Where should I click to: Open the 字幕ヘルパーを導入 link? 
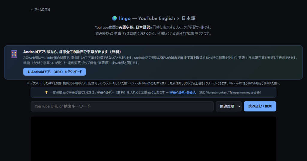(x=183, y=92)
